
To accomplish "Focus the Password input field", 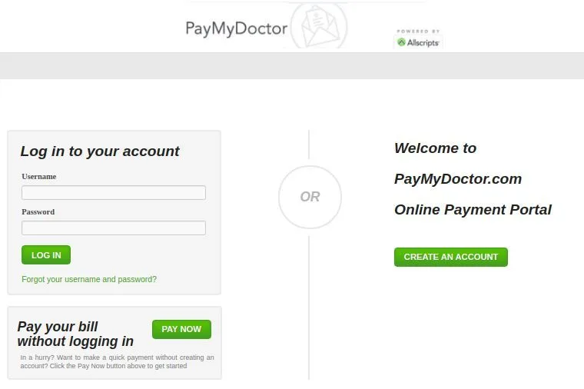I will 114,228.
